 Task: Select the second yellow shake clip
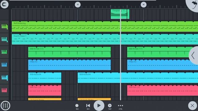coord(94,99)
